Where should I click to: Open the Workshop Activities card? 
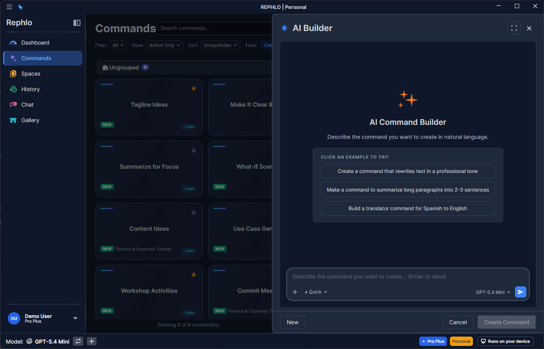pos(149,292)
